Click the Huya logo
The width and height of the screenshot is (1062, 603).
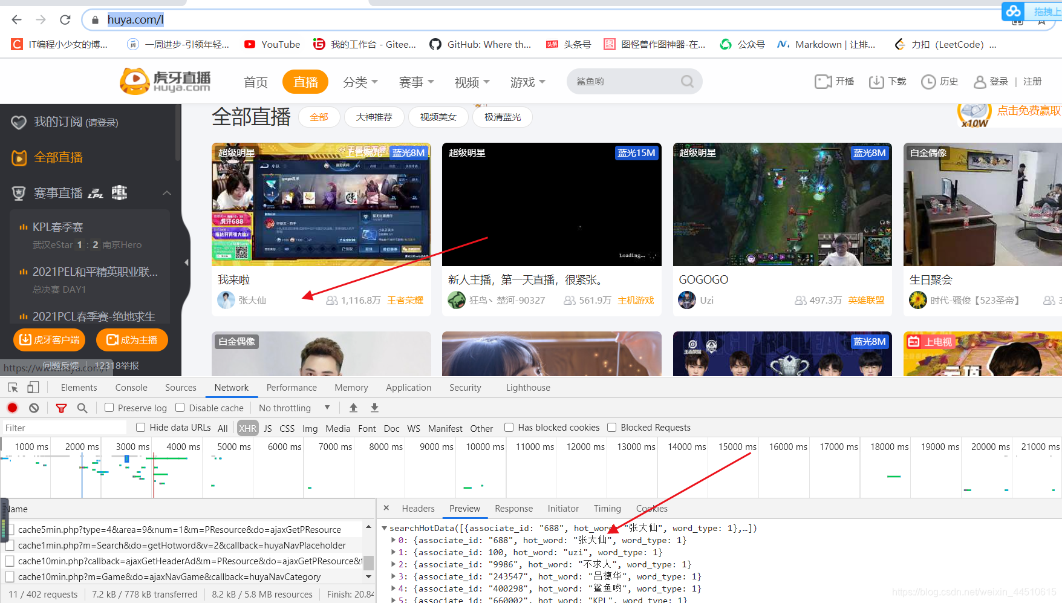[165, 82]
